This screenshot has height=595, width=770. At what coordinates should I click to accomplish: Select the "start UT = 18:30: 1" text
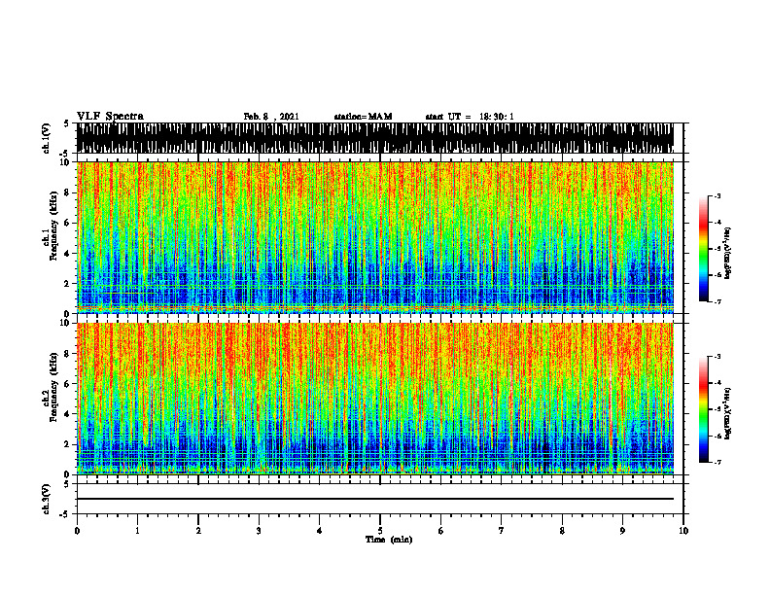tap(470, 117)
